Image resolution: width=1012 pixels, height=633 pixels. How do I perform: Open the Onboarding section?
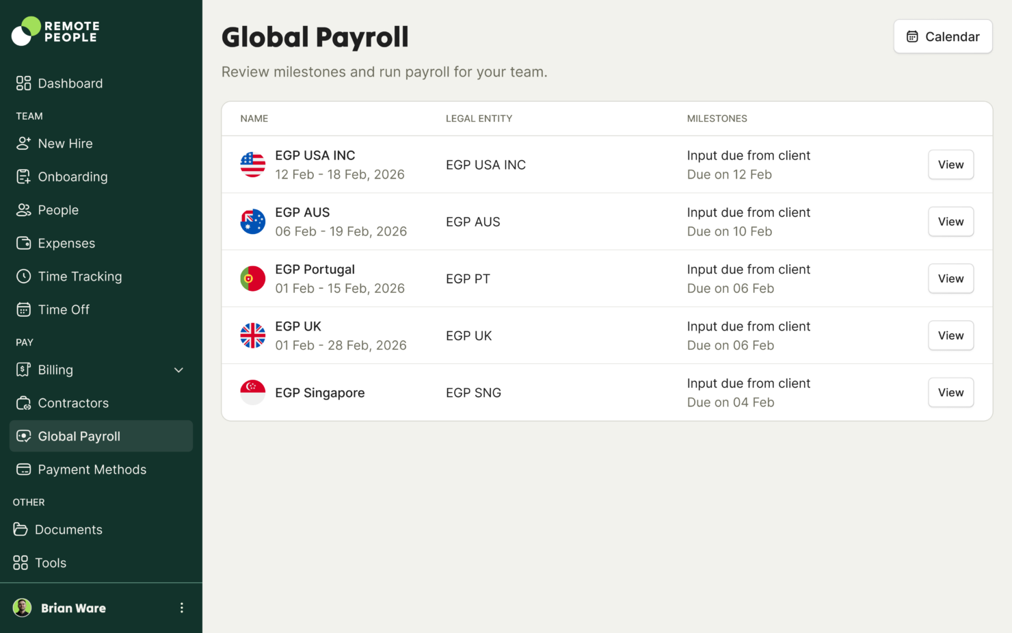click(72, 177)
